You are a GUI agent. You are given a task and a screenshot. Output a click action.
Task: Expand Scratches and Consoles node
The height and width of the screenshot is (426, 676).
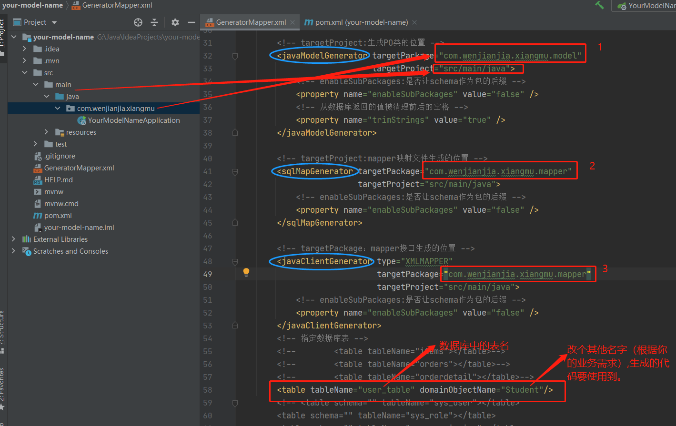tap(13, 251)
